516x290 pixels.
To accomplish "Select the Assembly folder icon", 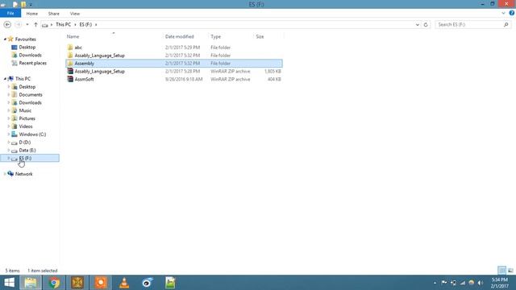I will (x=70, y=63).
